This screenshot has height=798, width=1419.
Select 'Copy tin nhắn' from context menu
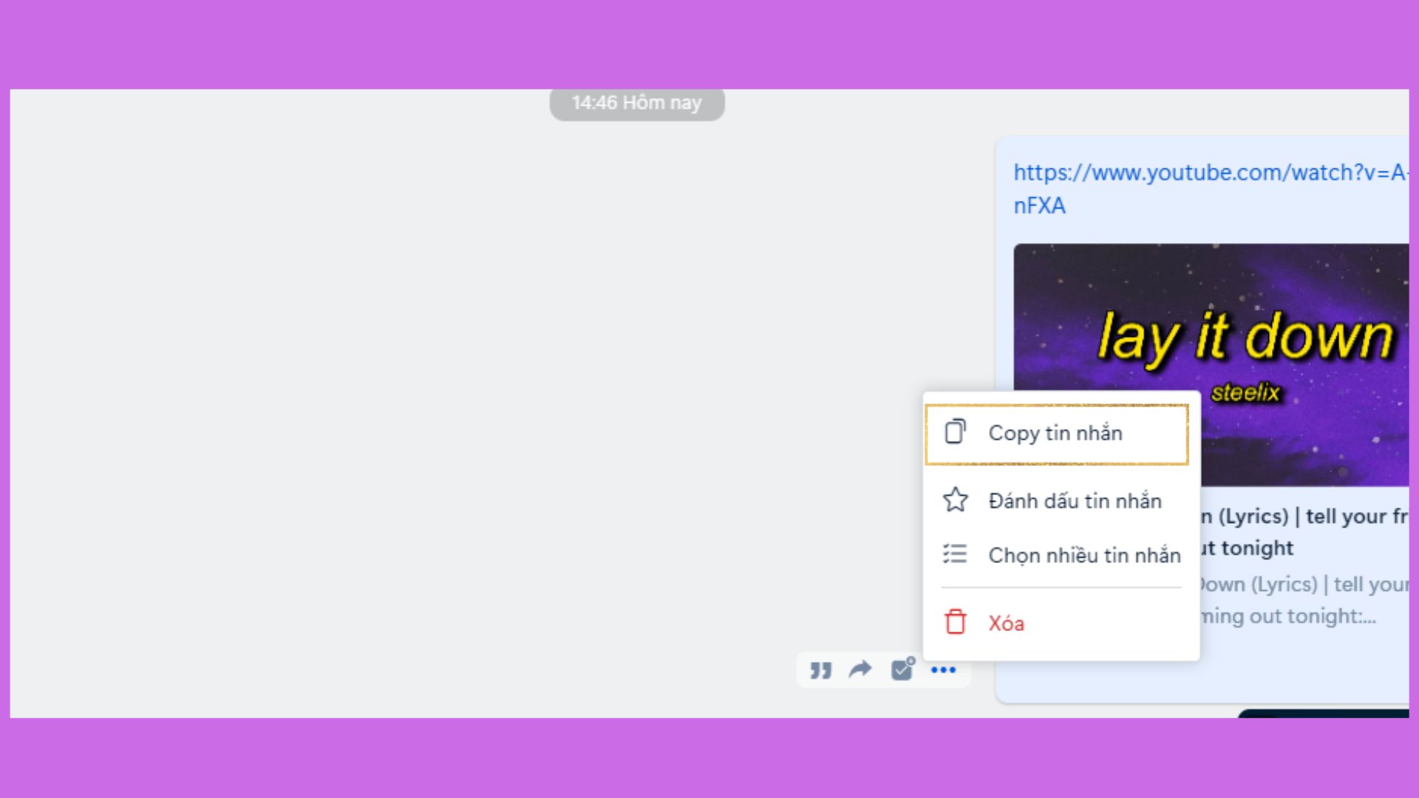pyautogui.click(x=1057, y=434)
